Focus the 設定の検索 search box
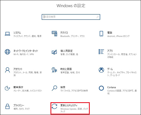This screenshot has height=115, width=141. point(71,17)
